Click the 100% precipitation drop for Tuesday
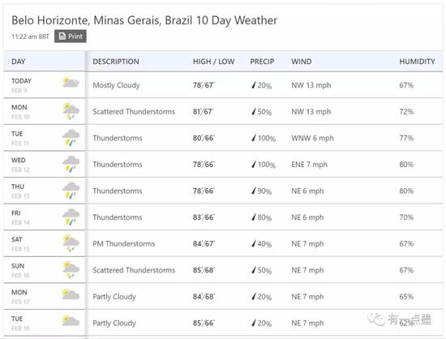The width and height of the screenshot is (446, 339). click(x=254, y=138)
